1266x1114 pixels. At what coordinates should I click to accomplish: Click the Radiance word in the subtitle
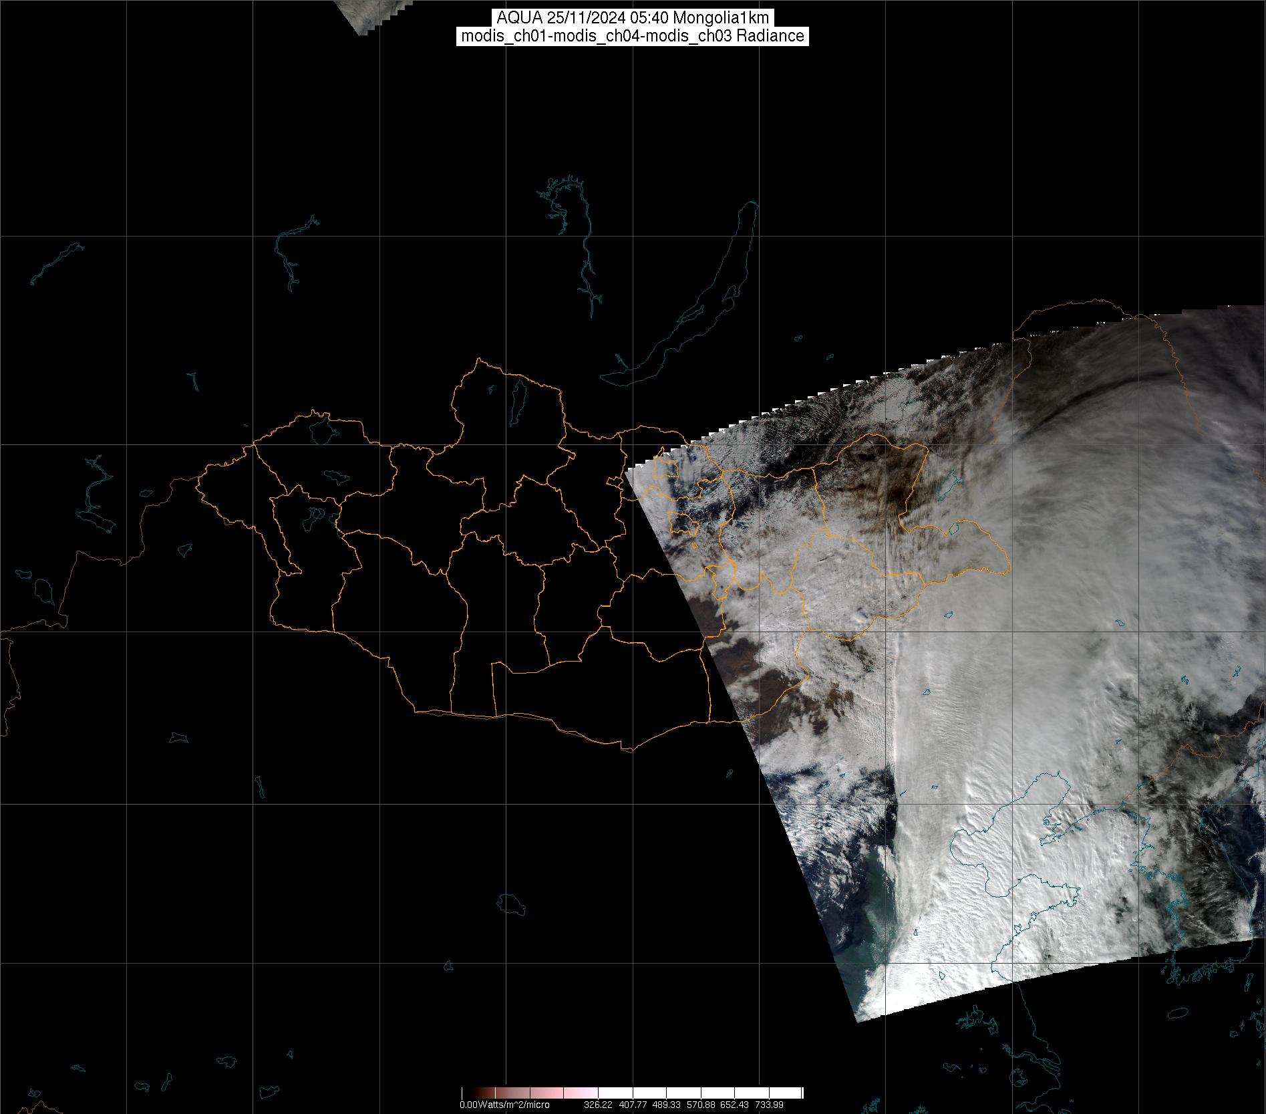pyautogui.click(x=775, y=36)
